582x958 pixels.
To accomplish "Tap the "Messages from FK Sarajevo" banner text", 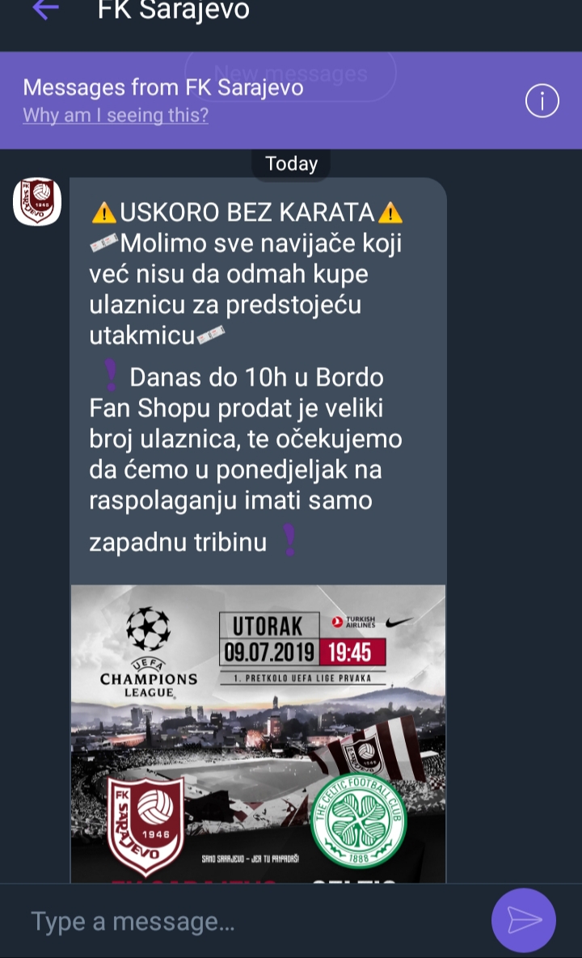I will pos(163,87).
